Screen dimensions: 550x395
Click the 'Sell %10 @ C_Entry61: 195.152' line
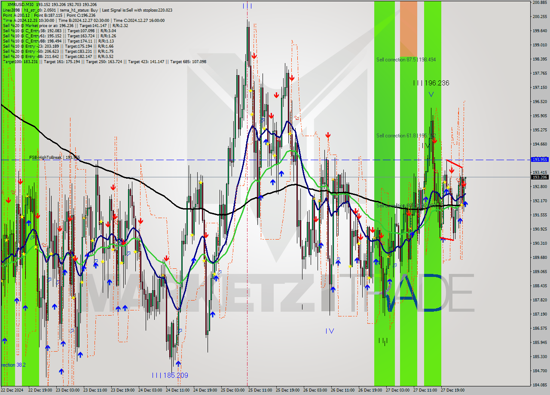coord(59,36)
